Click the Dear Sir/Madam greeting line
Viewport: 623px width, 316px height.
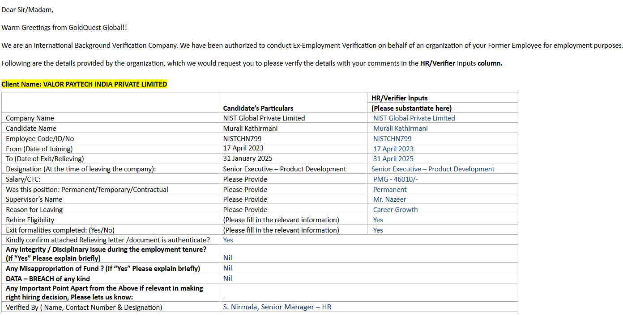coord(27,10)
